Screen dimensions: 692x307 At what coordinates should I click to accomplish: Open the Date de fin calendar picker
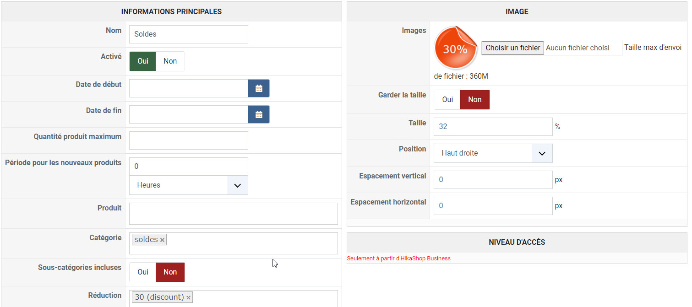(259, 114)
